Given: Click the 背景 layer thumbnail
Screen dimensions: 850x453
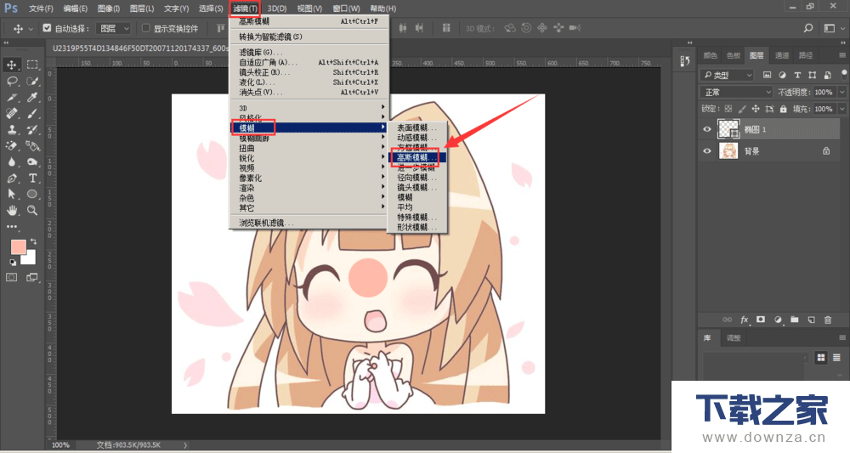Looking at the screenshot, I should [x=728, y=151].
